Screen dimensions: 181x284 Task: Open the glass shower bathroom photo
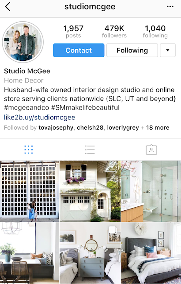tap(151, 191)
